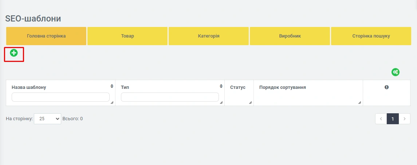
Task: Switch to the Виробник tab
Action: [x=290, y=36]
